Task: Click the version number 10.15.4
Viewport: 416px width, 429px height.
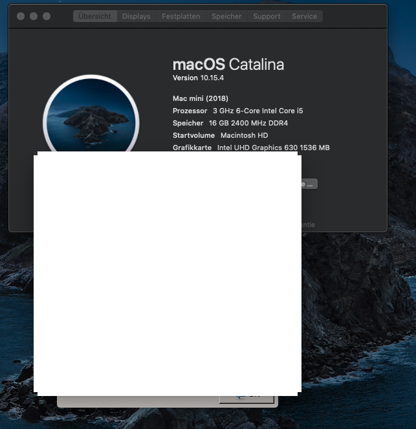Action: (212, 78)
